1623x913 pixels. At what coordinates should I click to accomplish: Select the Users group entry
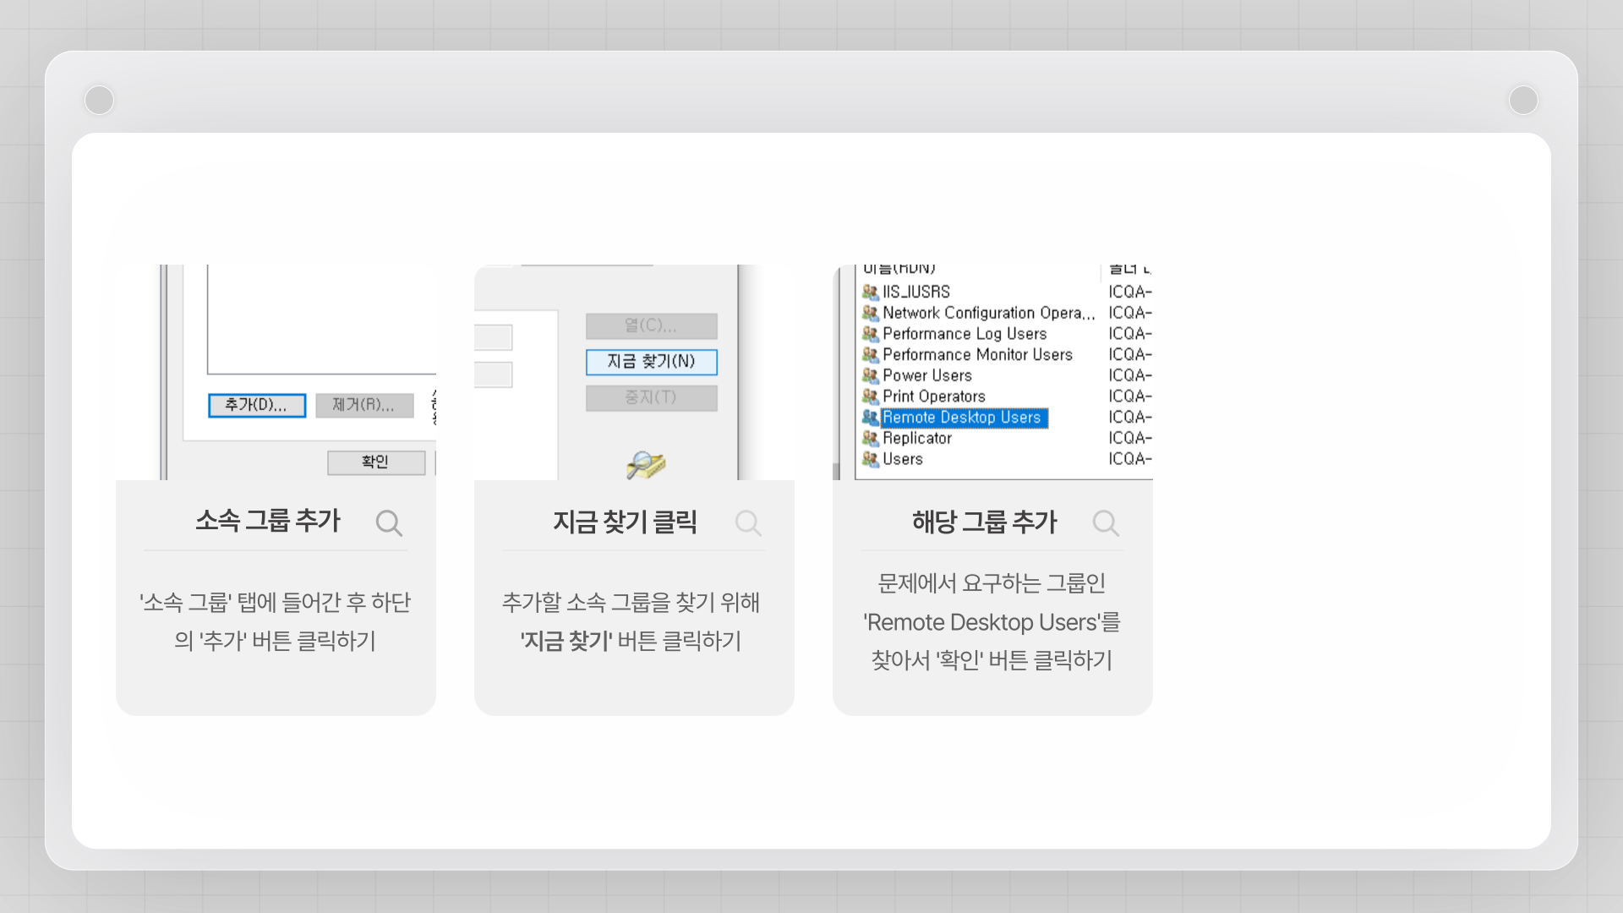(902, 459)
